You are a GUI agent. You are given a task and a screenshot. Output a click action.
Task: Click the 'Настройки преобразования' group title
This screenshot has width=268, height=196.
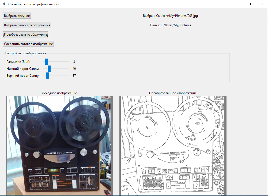coord(25,53)
